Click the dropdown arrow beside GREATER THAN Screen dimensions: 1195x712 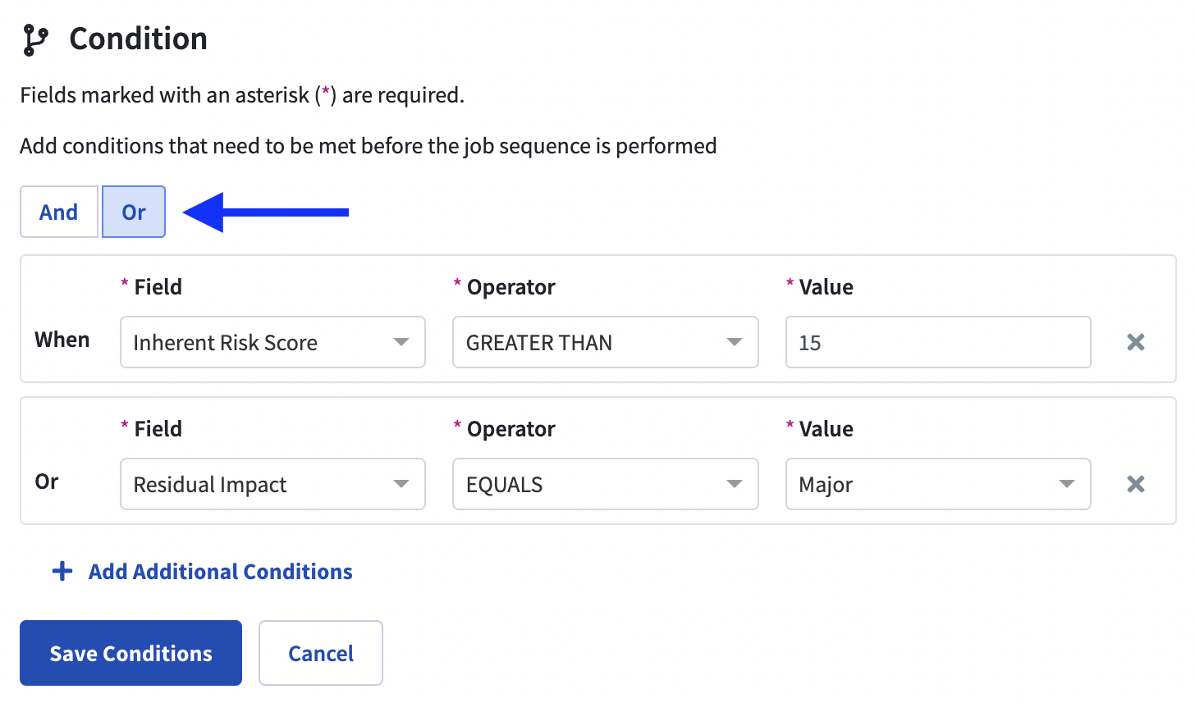click(x=735, y=342)
